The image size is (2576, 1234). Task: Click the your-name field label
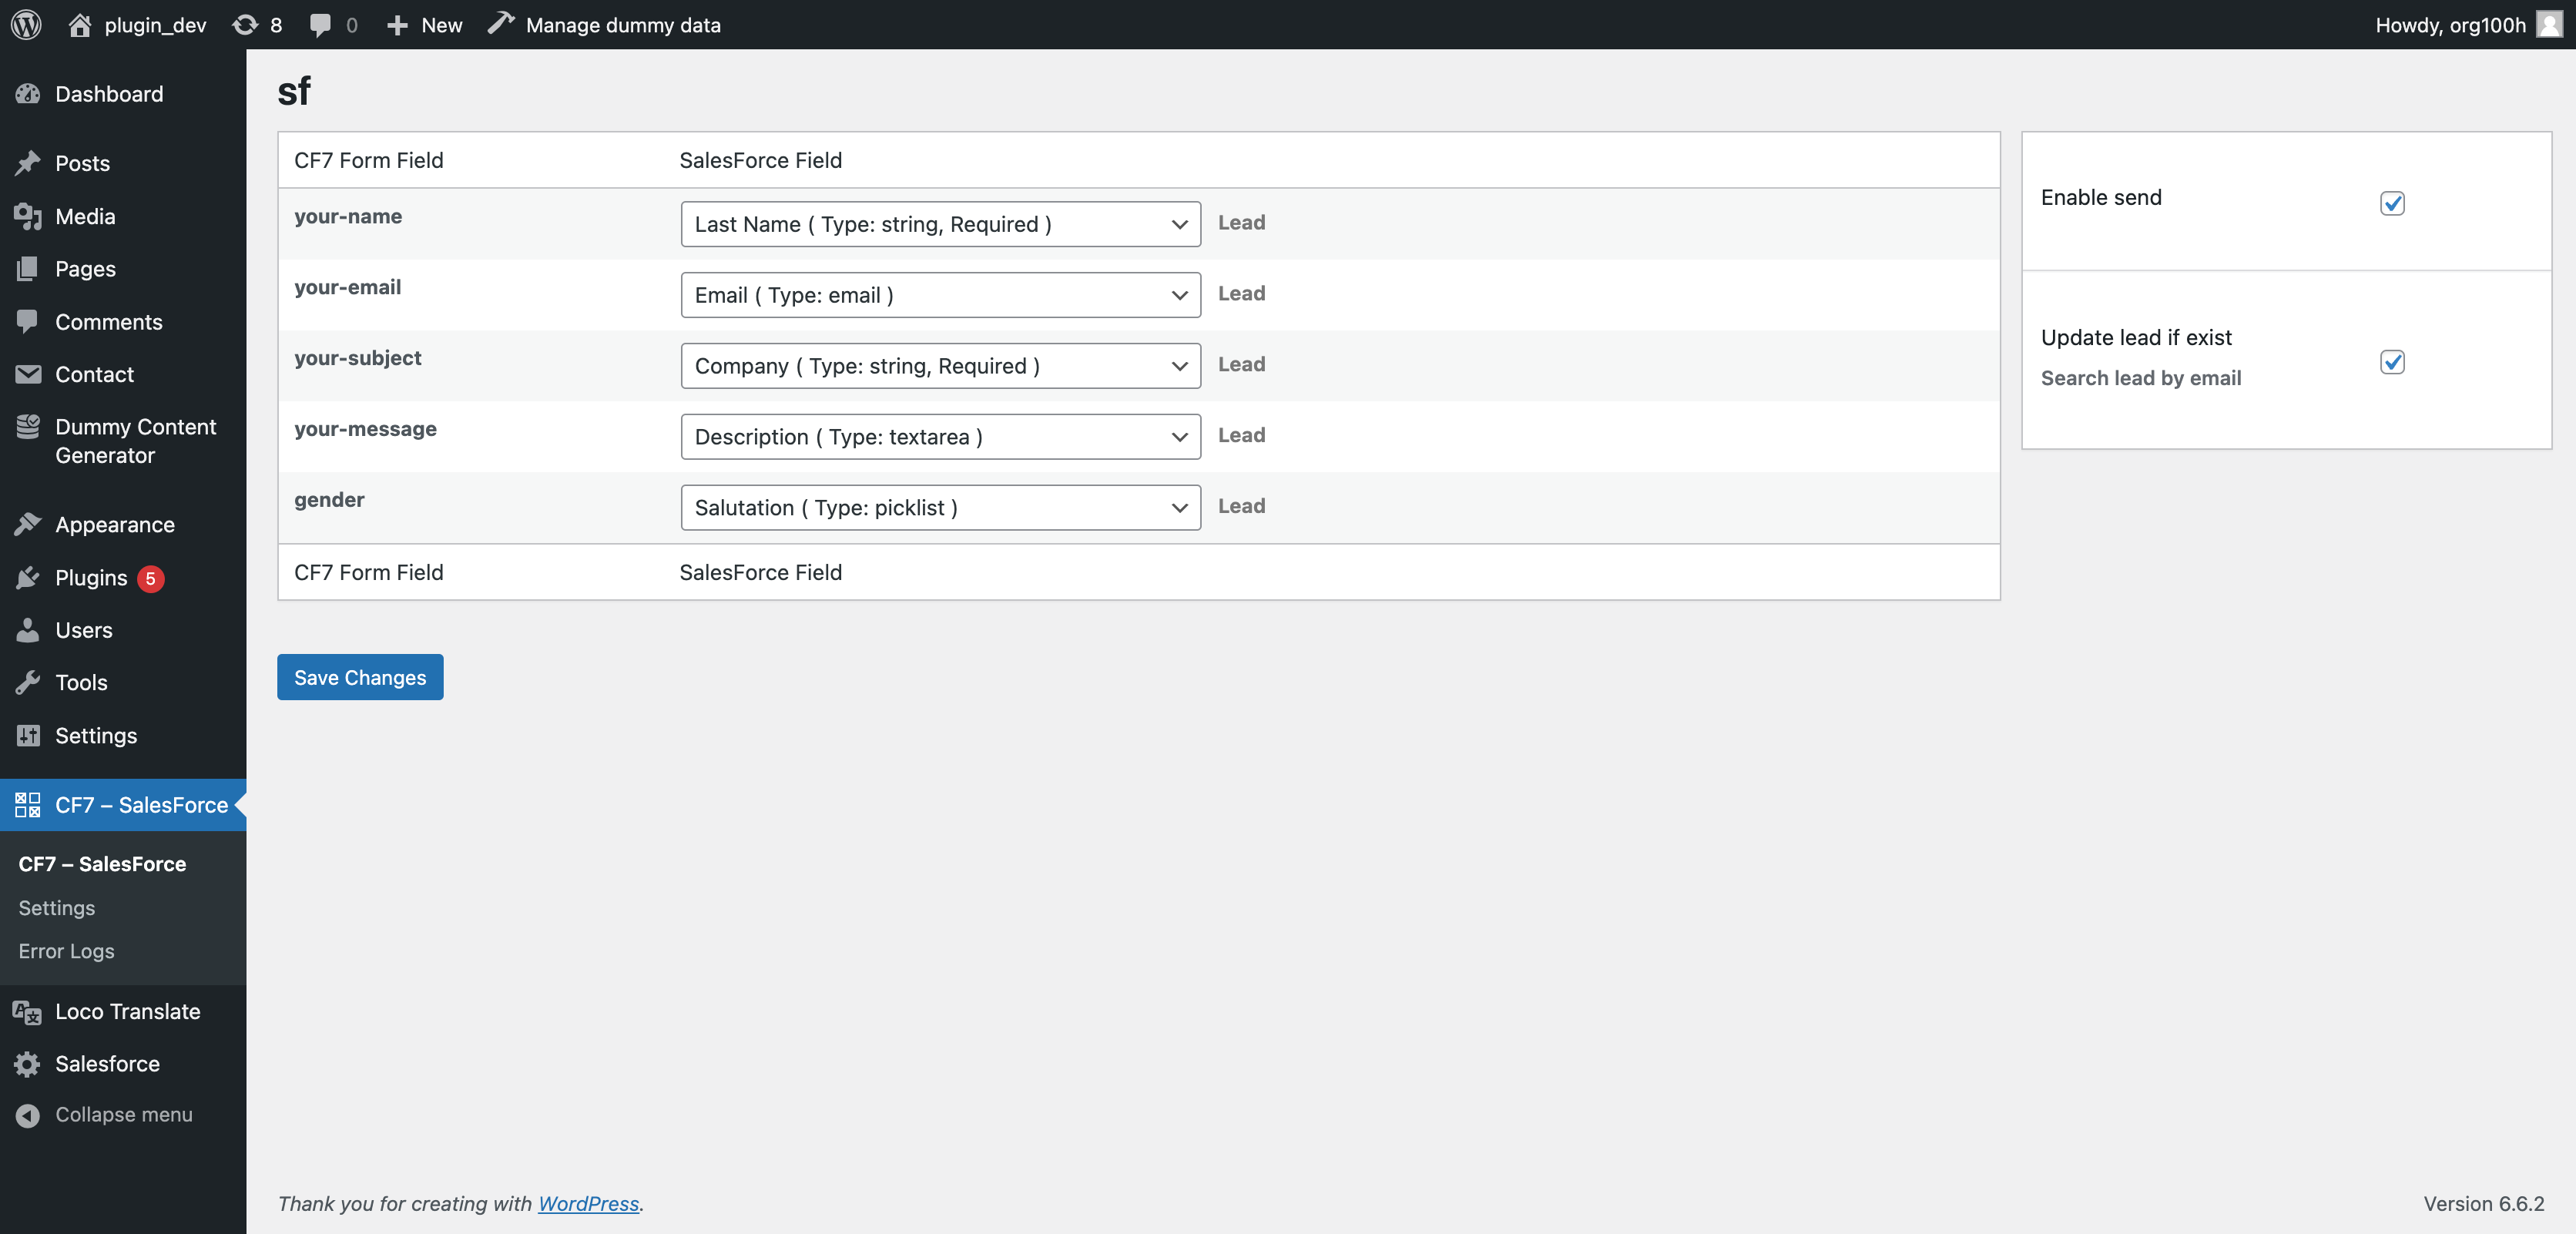348,216
